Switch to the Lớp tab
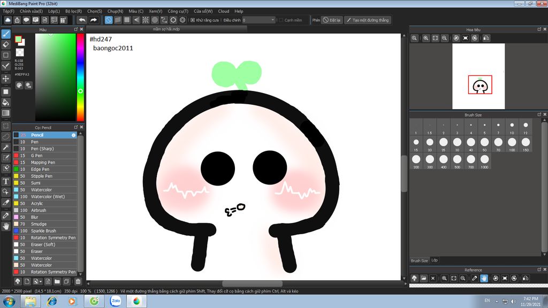The width and height of the screenshot is (548, 308). tap(435, 260)
